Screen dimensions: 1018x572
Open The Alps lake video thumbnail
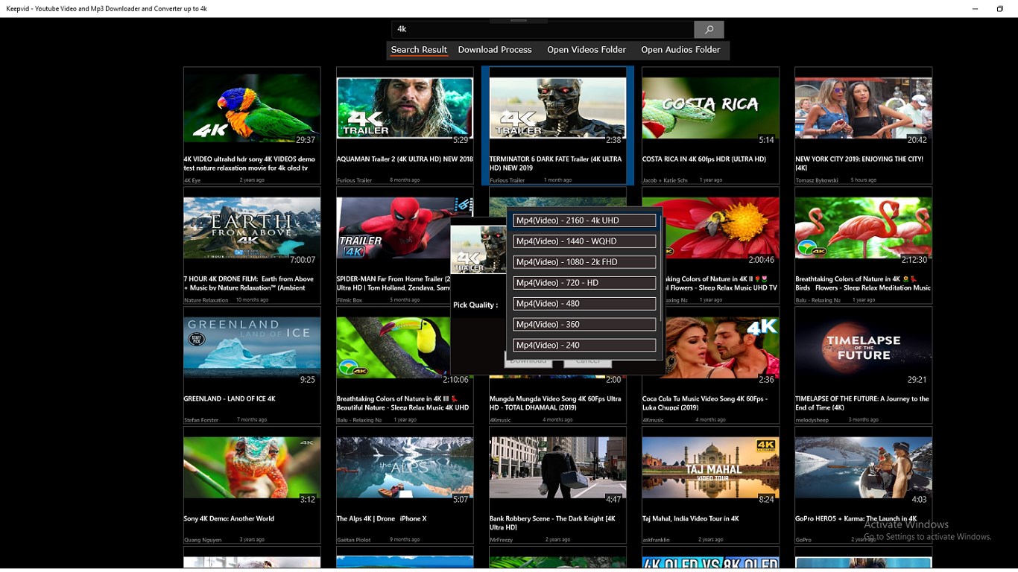click(x=405, y=468)
